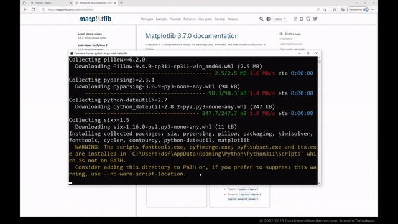Minimize the Command Prompt window
The height and width of the screenshot is (224, 398).
[x=300, y=54]
